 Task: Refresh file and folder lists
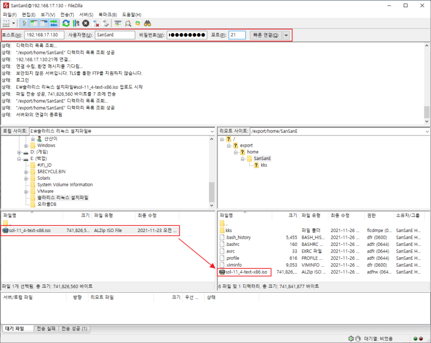(66, 23)
